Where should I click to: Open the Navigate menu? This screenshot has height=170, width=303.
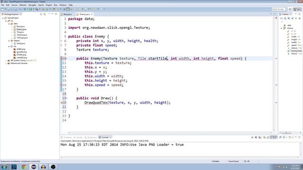tap(32, 5)
